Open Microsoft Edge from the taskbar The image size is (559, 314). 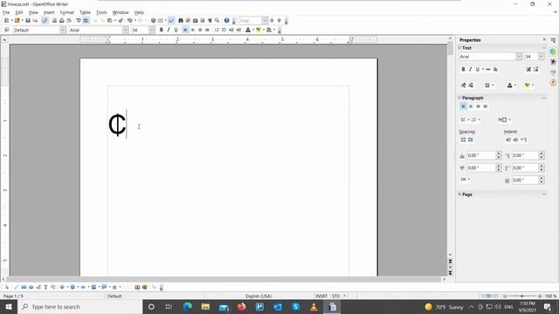coord(187,306)
